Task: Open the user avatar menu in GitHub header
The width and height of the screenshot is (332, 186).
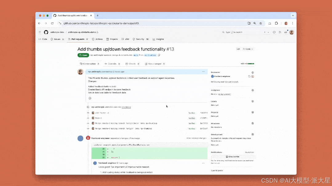Action: point(292,32)
